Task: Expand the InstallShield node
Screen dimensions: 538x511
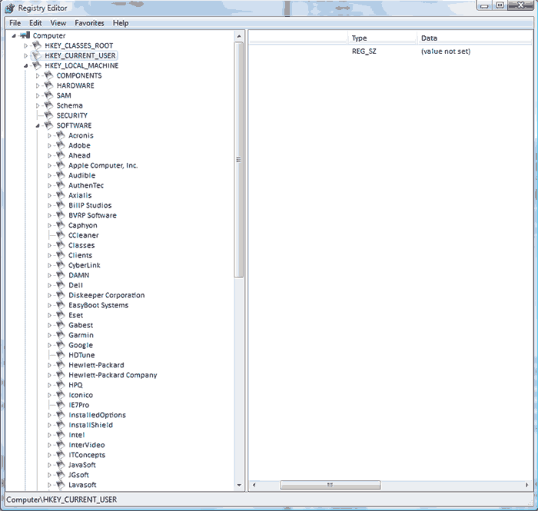Action: 49,425
